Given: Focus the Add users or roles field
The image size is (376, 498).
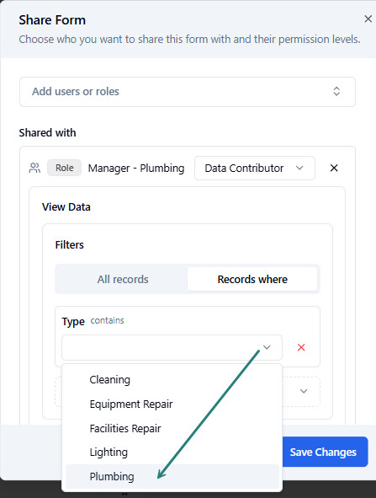Looking at the screenshot, I should click(188, 92).
